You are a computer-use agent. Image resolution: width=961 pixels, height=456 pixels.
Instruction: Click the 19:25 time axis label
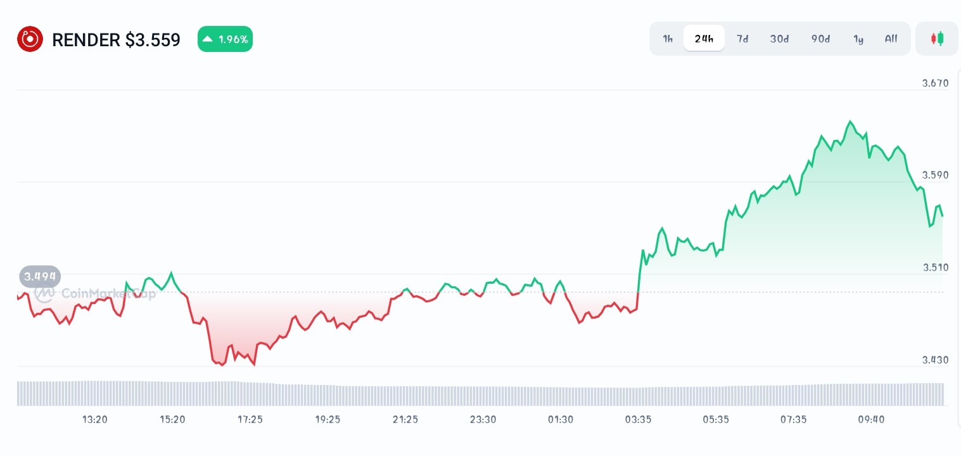328,419
